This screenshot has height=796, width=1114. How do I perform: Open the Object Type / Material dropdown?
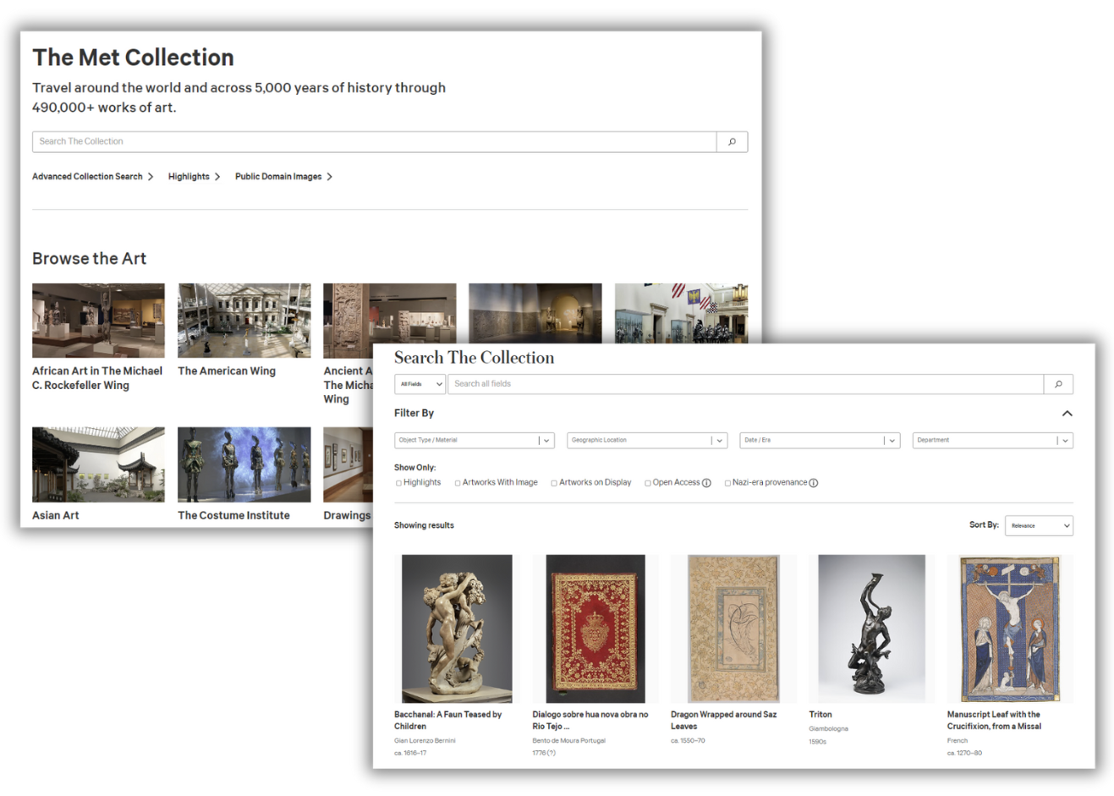click(x=474, y=440)
